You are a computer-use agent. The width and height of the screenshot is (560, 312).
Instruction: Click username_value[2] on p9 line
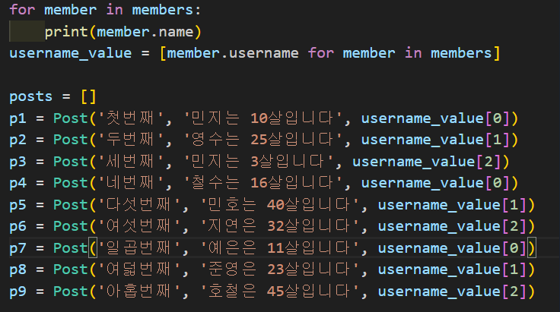[x=452, y=292]
